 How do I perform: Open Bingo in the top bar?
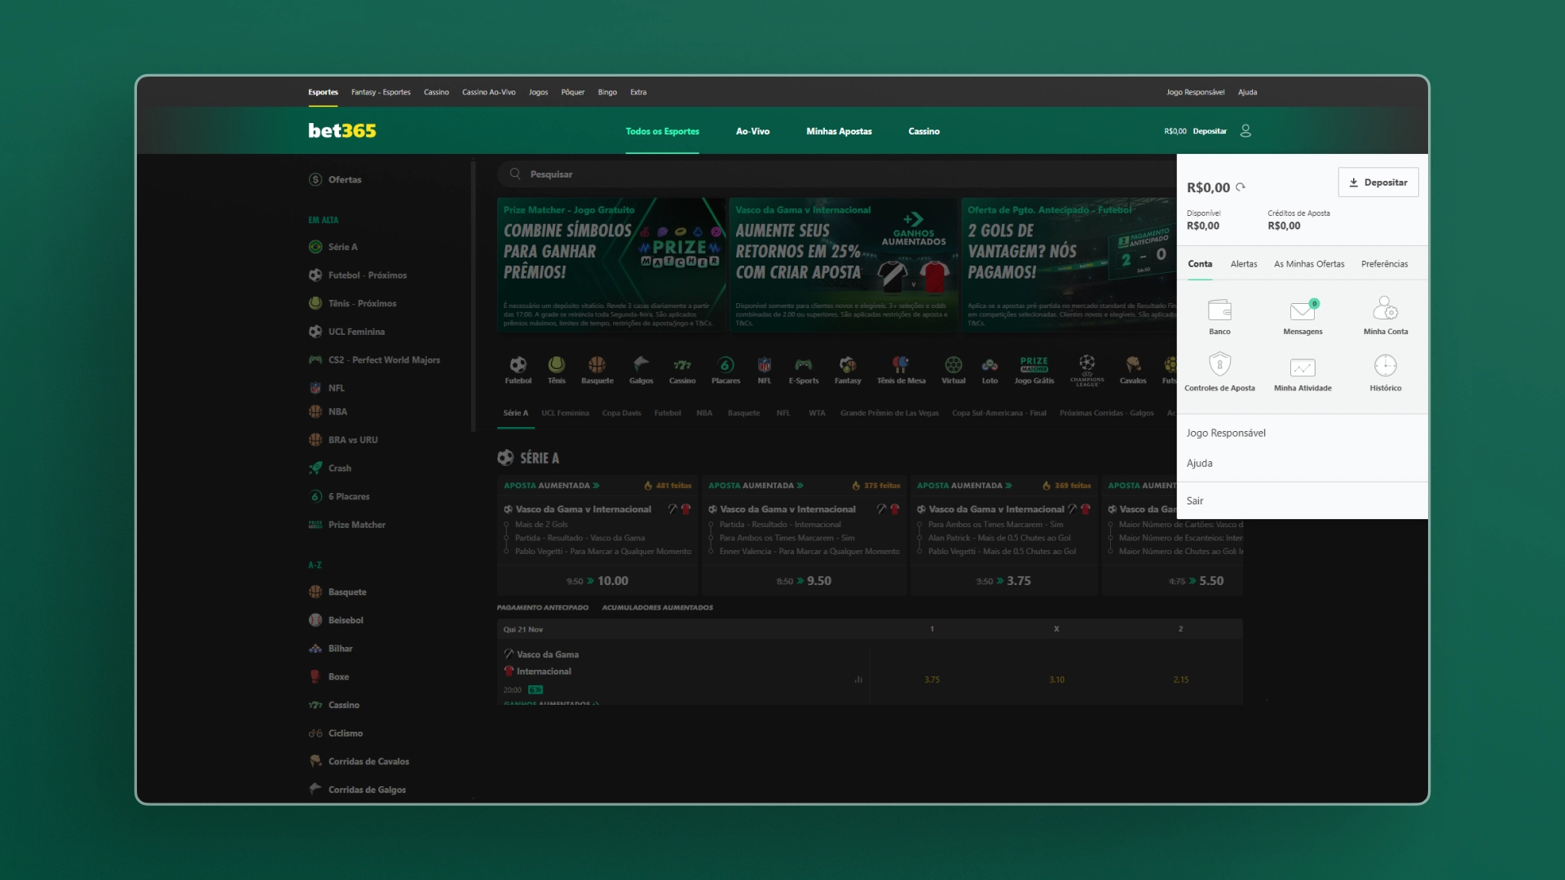click(x=607, y=92)
